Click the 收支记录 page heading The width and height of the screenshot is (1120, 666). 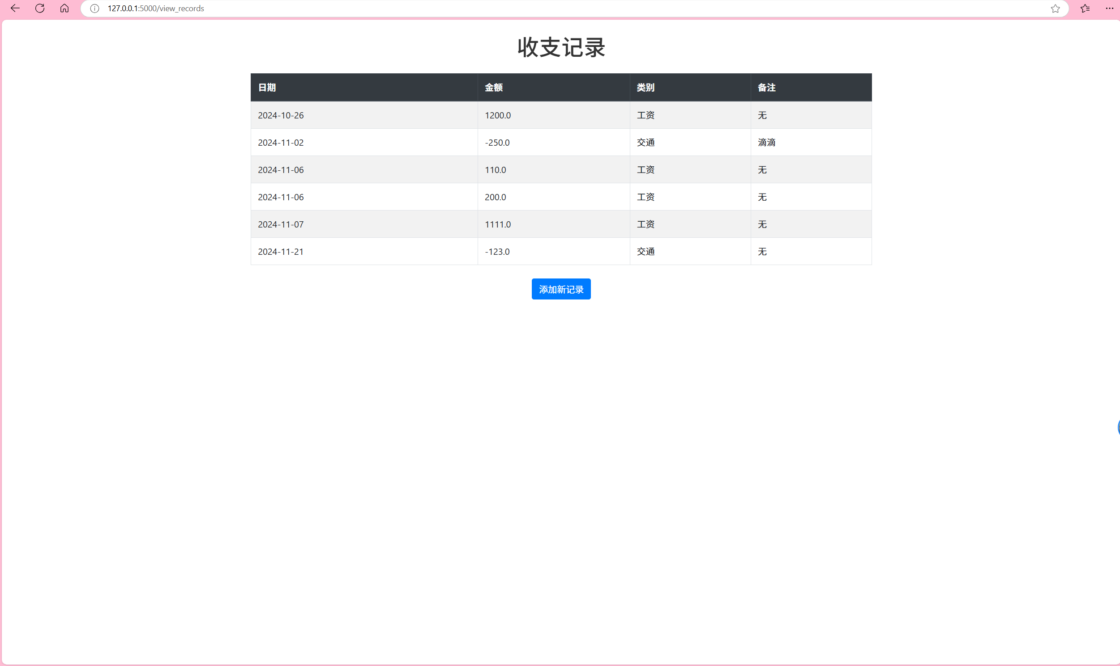point(561,47)
